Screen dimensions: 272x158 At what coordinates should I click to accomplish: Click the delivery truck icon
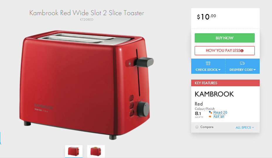coord(242,63)
